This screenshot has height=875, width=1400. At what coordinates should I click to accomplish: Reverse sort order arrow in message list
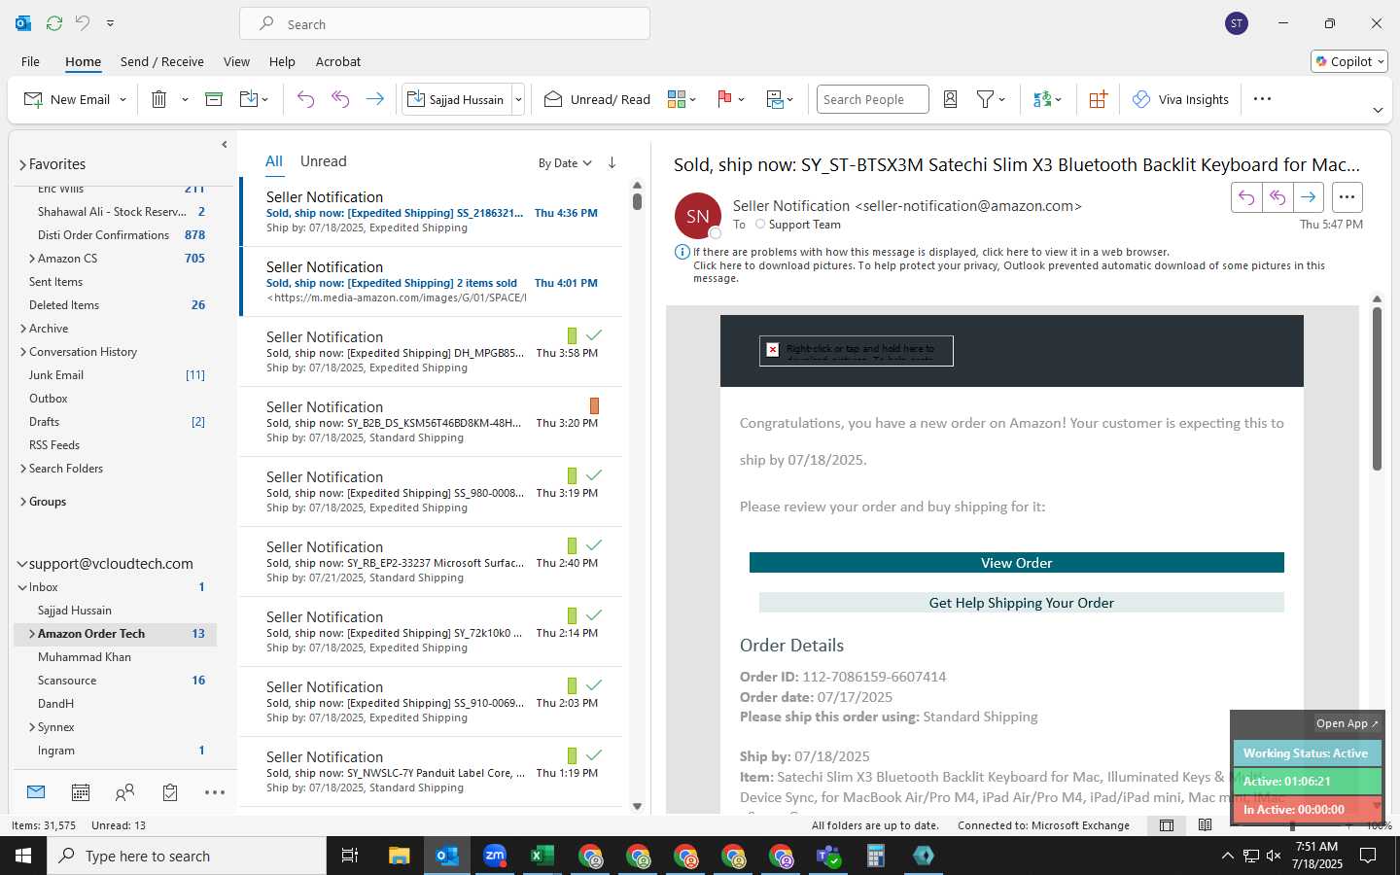click(612, 162)
